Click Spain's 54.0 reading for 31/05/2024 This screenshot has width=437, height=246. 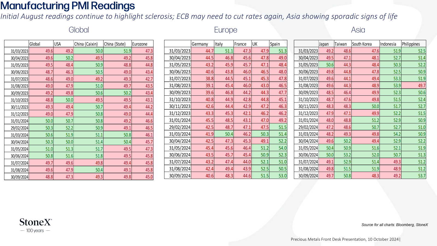coord(278,148)
